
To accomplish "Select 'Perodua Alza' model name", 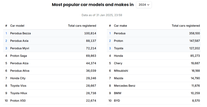I will pyautogui.click(x=19, y=63).
